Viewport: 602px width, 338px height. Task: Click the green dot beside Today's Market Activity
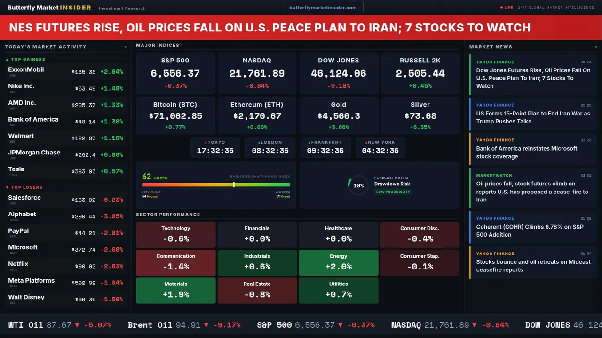(x=125, y=47)
